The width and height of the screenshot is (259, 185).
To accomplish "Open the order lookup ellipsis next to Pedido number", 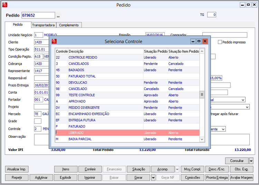I will click(x=58, y=16).
